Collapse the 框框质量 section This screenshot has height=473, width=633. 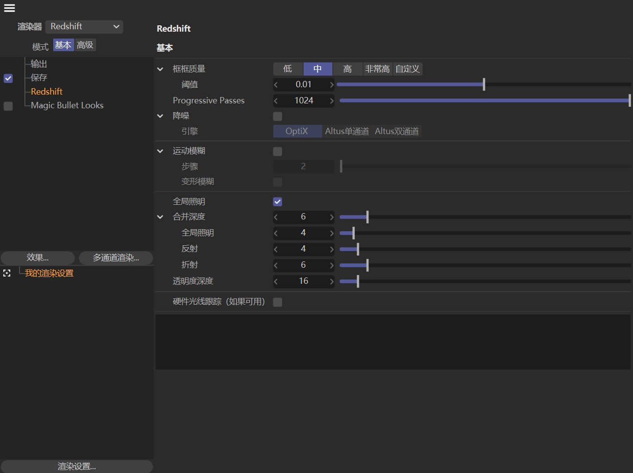point(160,69)
